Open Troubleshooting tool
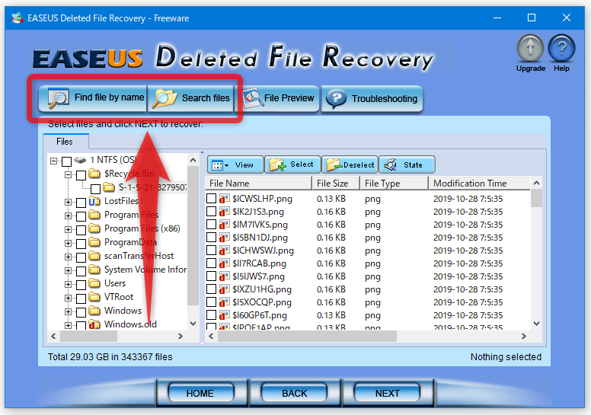Image resolution: width=591 pixels, height=415 pixels. (372, 99)
